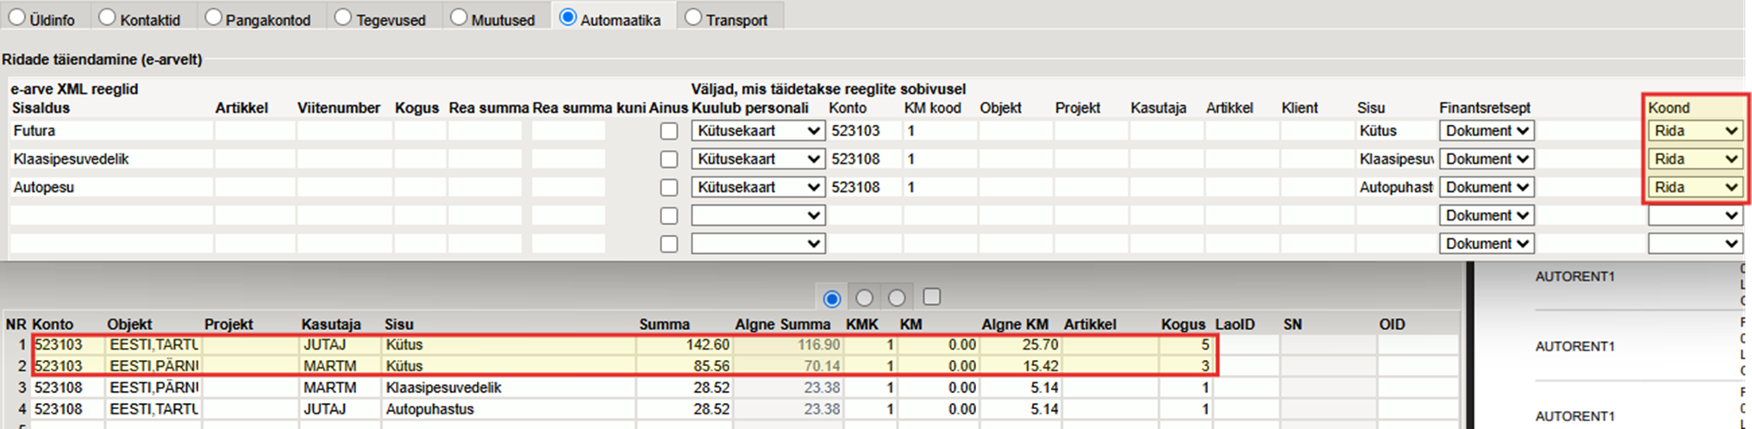Enable Ainus checkbox for Klaasipesuvedelik row

point(669,159)
